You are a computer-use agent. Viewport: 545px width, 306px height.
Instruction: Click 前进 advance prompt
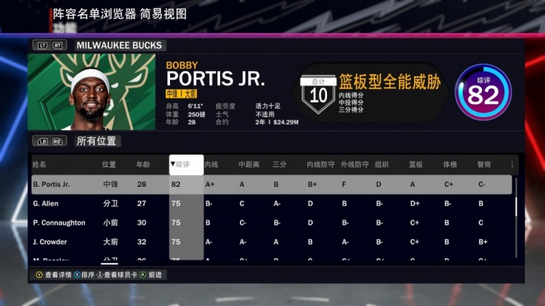point(155,275)
